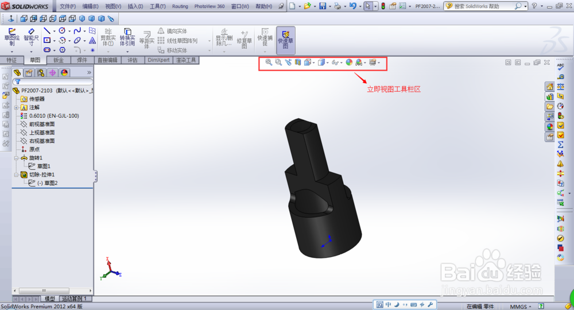
Task: Open the PhotoView 360 menu
Action: tap(210, 6)
